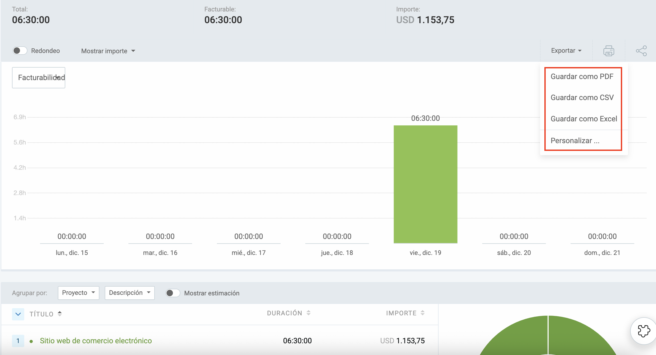Sort the table by IMPORTE
656x355 pixels.
click(x=423, y=313)
